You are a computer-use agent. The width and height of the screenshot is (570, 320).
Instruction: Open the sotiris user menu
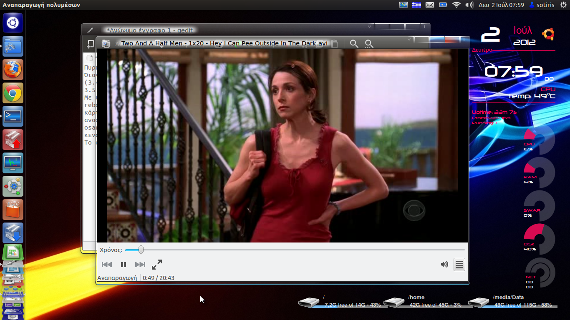click(542, 5)
